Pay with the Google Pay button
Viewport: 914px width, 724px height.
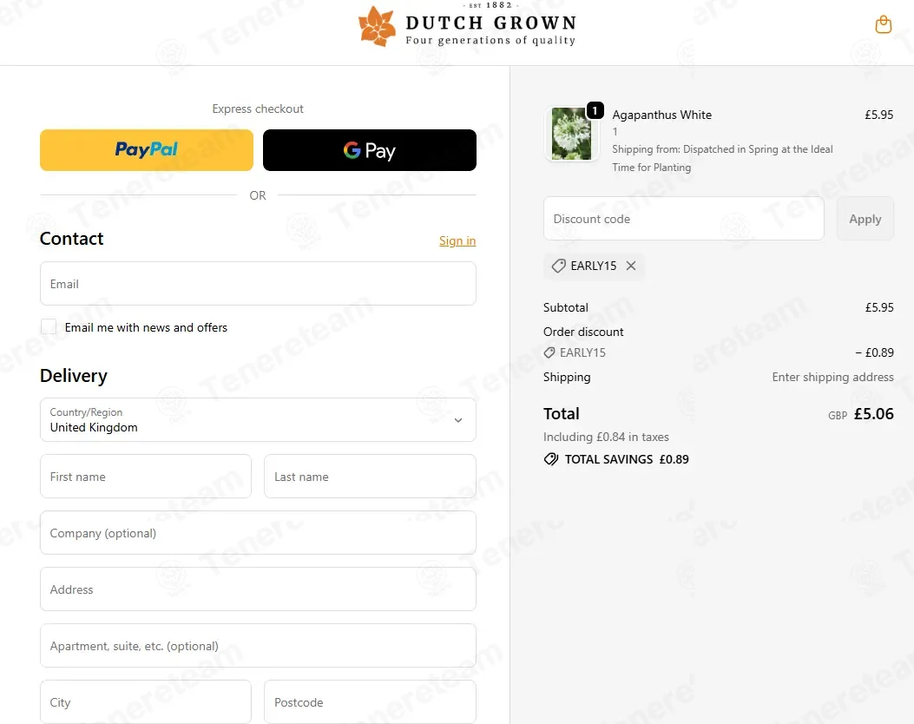coord(370,150)
